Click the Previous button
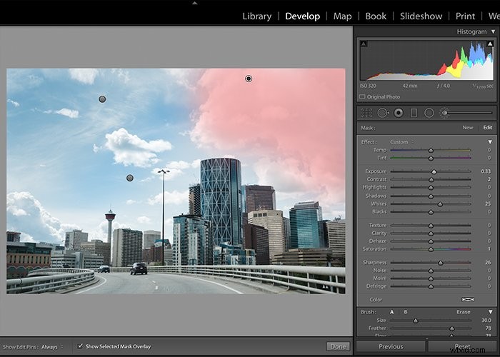Screen dimensions: 500x357 point(391,346)
